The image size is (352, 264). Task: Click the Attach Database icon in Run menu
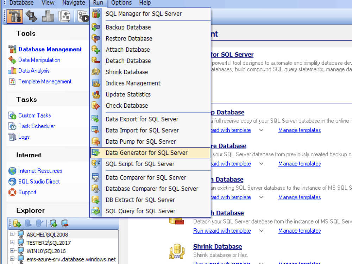click(96, 50)
